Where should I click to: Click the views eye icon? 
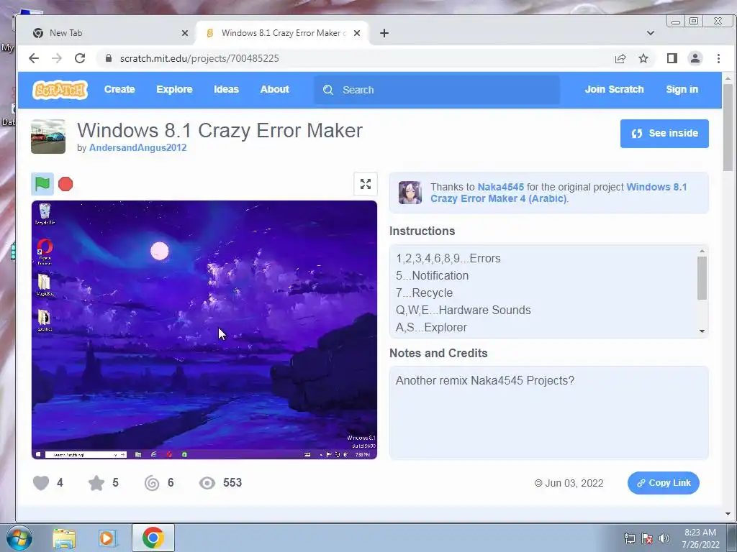[207, 482]
